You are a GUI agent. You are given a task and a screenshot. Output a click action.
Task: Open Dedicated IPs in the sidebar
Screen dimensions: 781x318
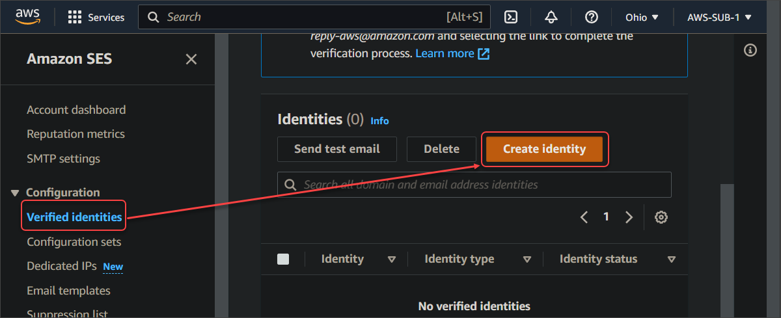[x=62, y=266]
